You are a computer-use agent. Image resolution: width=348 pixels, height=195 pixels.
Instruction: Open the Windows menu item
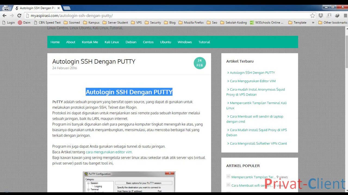click(x=185, y=42)
